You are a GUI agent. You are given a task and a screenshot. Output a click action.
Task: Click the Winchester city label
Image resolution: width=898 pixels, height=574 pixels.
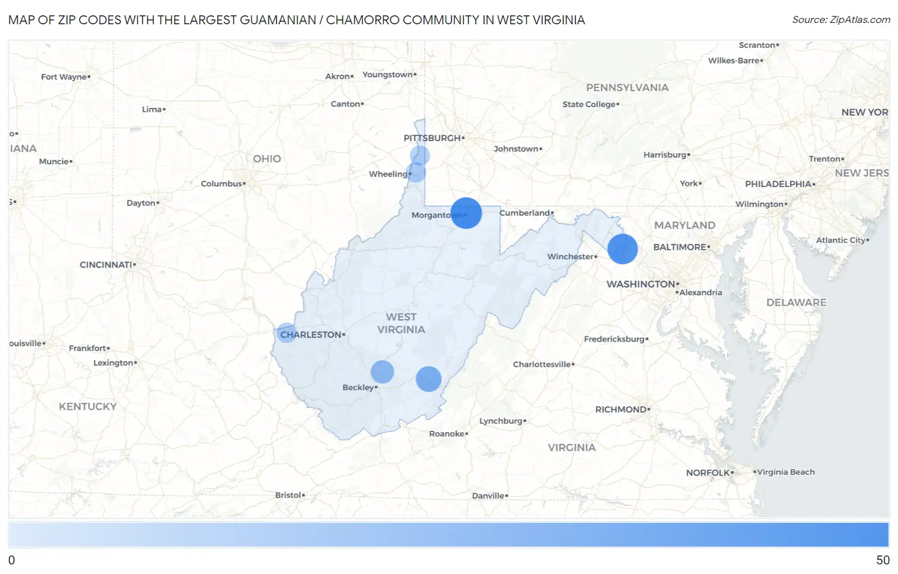[x=570, y=257]
